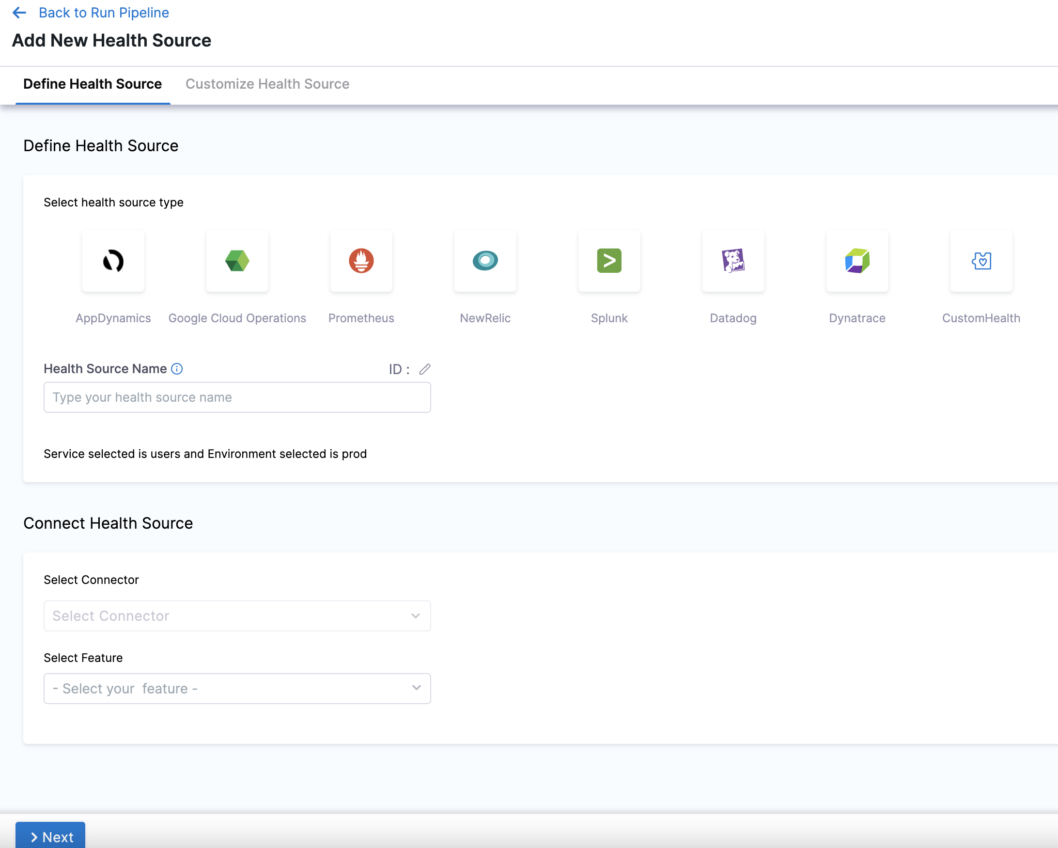The height and width of the screenshot is (848, 1058).
Task: Pick the Dynatrace health source icon
Action: 857,261
